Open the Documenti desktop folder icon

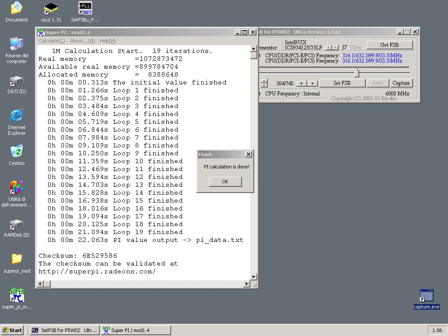coord(17,8)
